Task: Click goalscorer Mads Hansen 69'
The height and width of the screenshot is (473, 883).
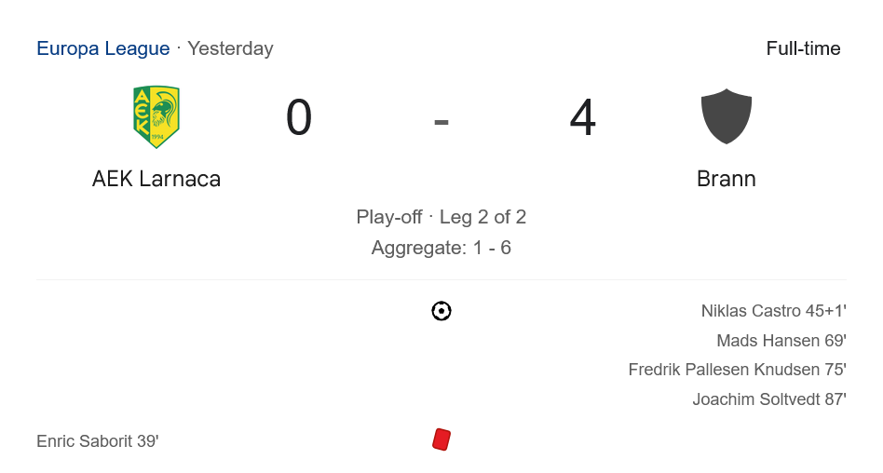Action: (781, 341)
